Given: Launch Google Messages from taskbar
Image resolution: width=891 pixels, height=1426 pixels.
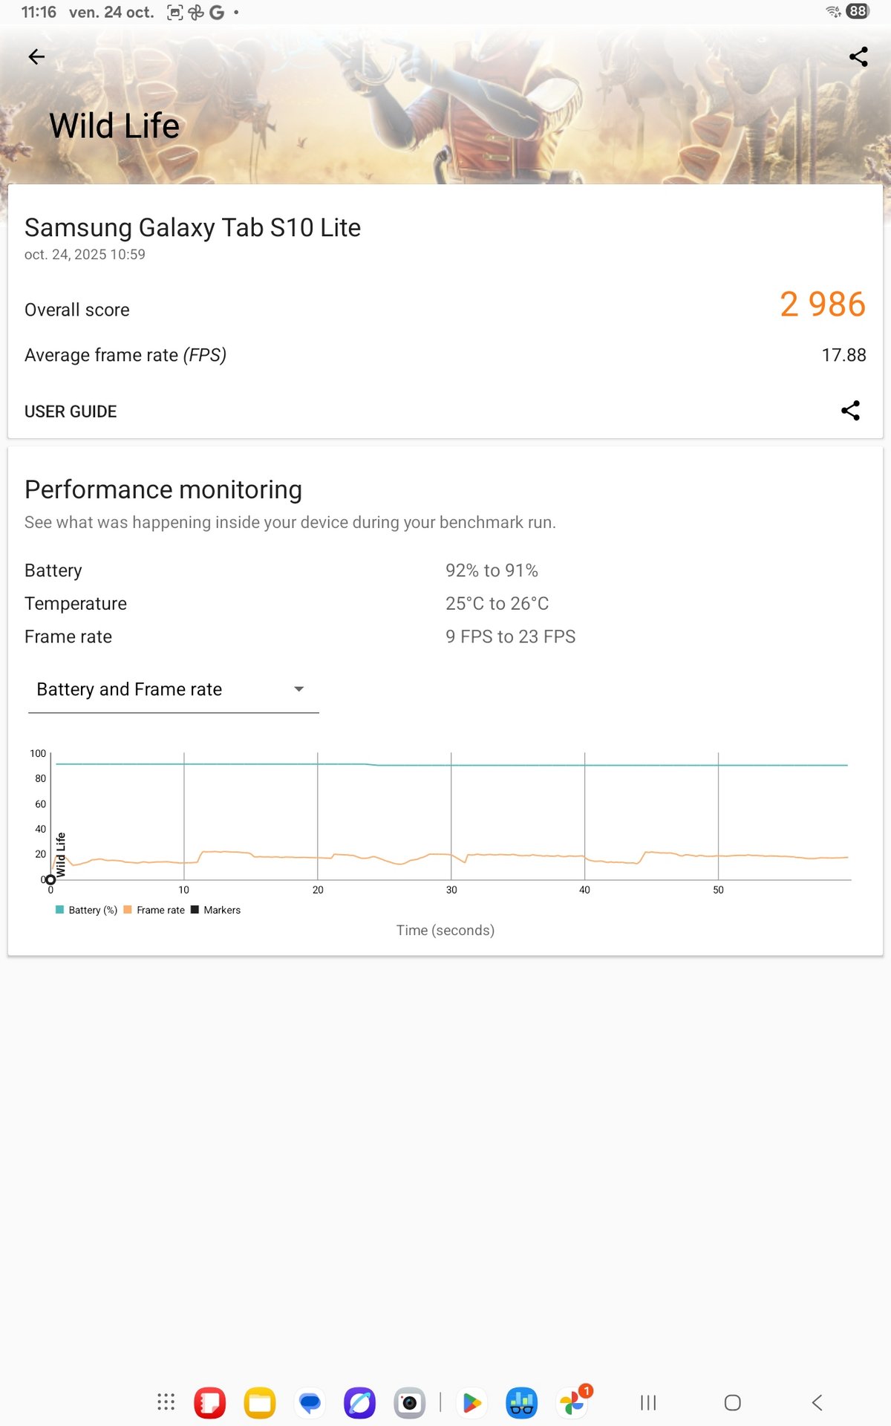Looking at the screenshot, I should point(310,1402).
